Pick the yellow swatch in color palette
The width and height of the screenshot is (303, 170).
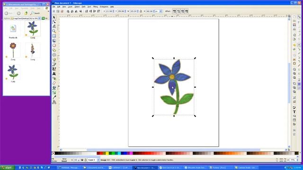pyautogui.click(x=107, y=153)
